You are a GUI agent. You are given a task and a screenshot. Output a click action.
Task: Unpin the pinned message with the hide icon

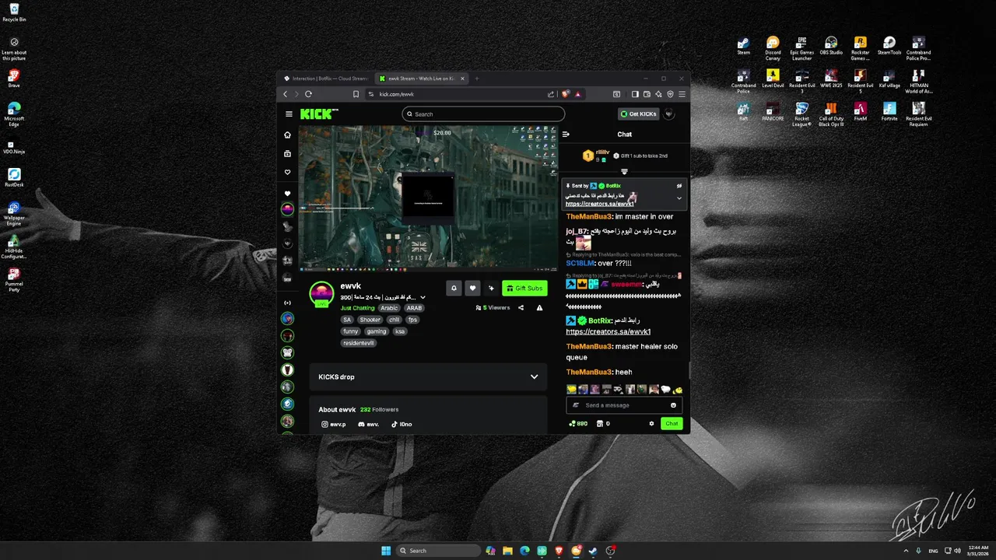tap(679, 186)
